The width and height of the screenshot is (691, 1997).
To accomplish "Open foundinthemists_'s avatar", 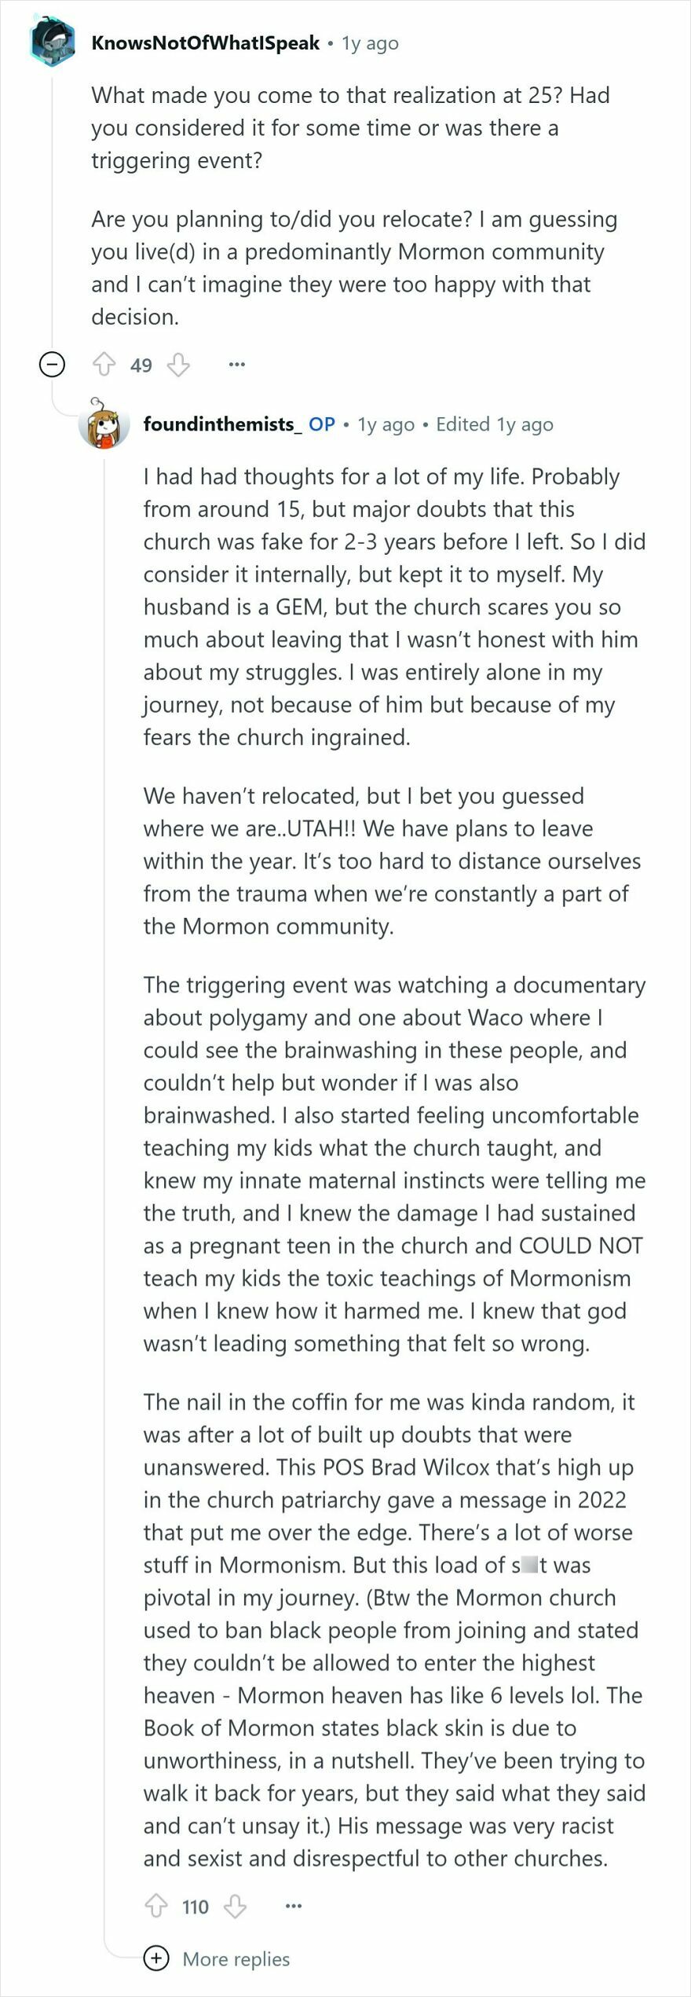I will point(103,424).
